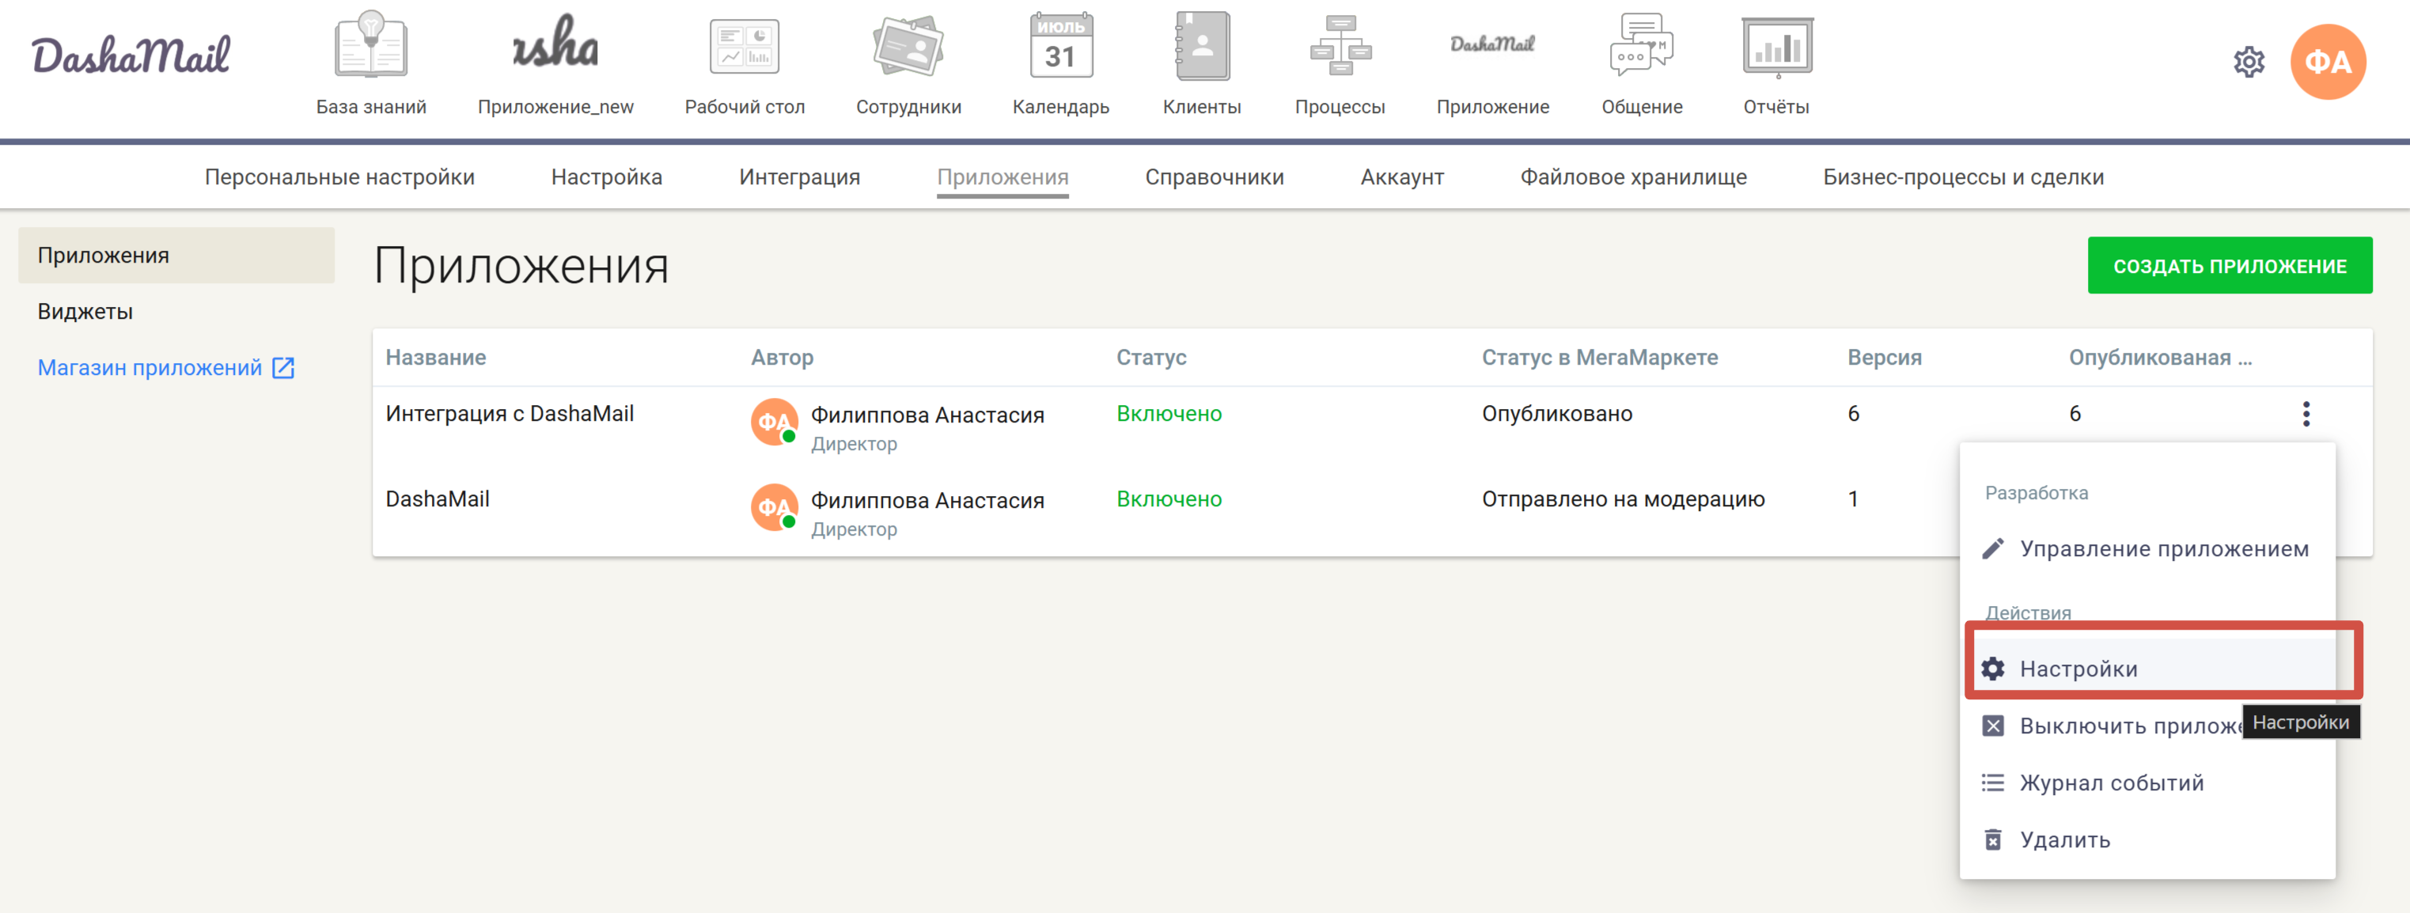The height and width of the screenshot is (913, 2410).
Task: Click the cross icon for Выключить приложение
Action: coord(1993,726)
